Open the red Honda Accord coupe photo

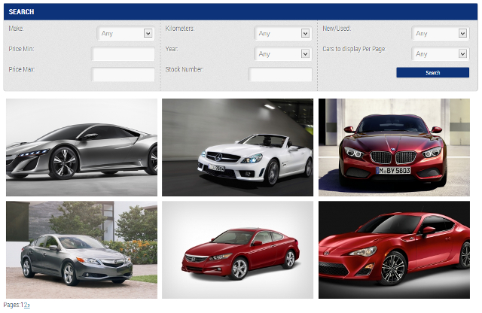coord(238,250)
